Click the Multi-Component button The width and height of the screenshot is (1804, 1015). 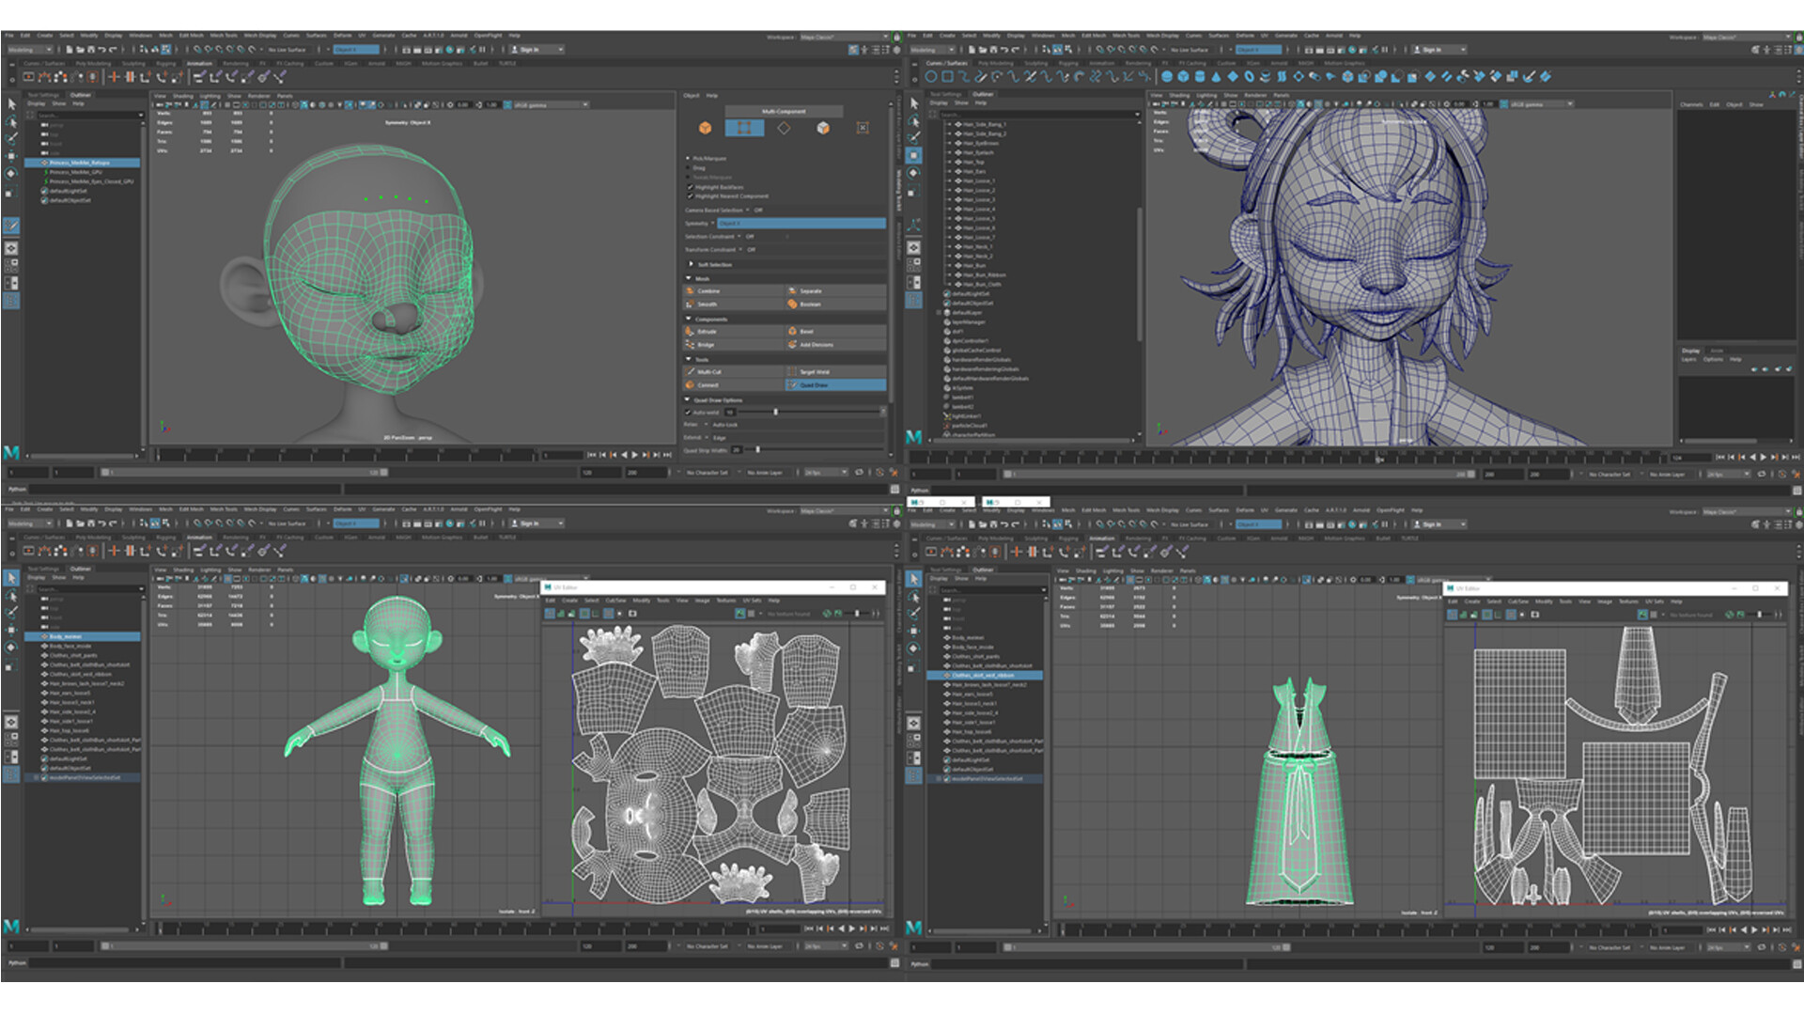[x=783, y=111]
